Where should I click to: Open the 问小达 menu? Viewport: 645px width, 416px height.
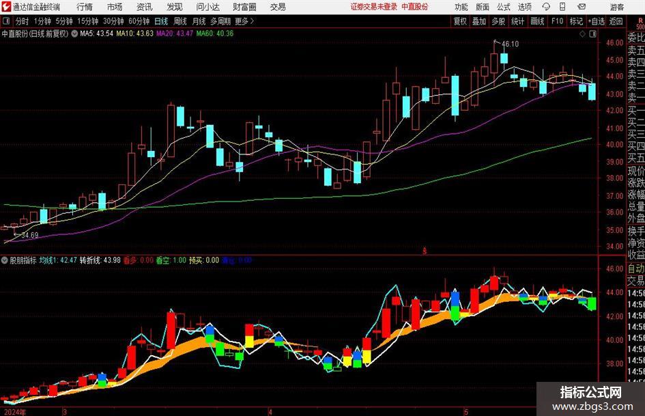(x=207, y=7)
